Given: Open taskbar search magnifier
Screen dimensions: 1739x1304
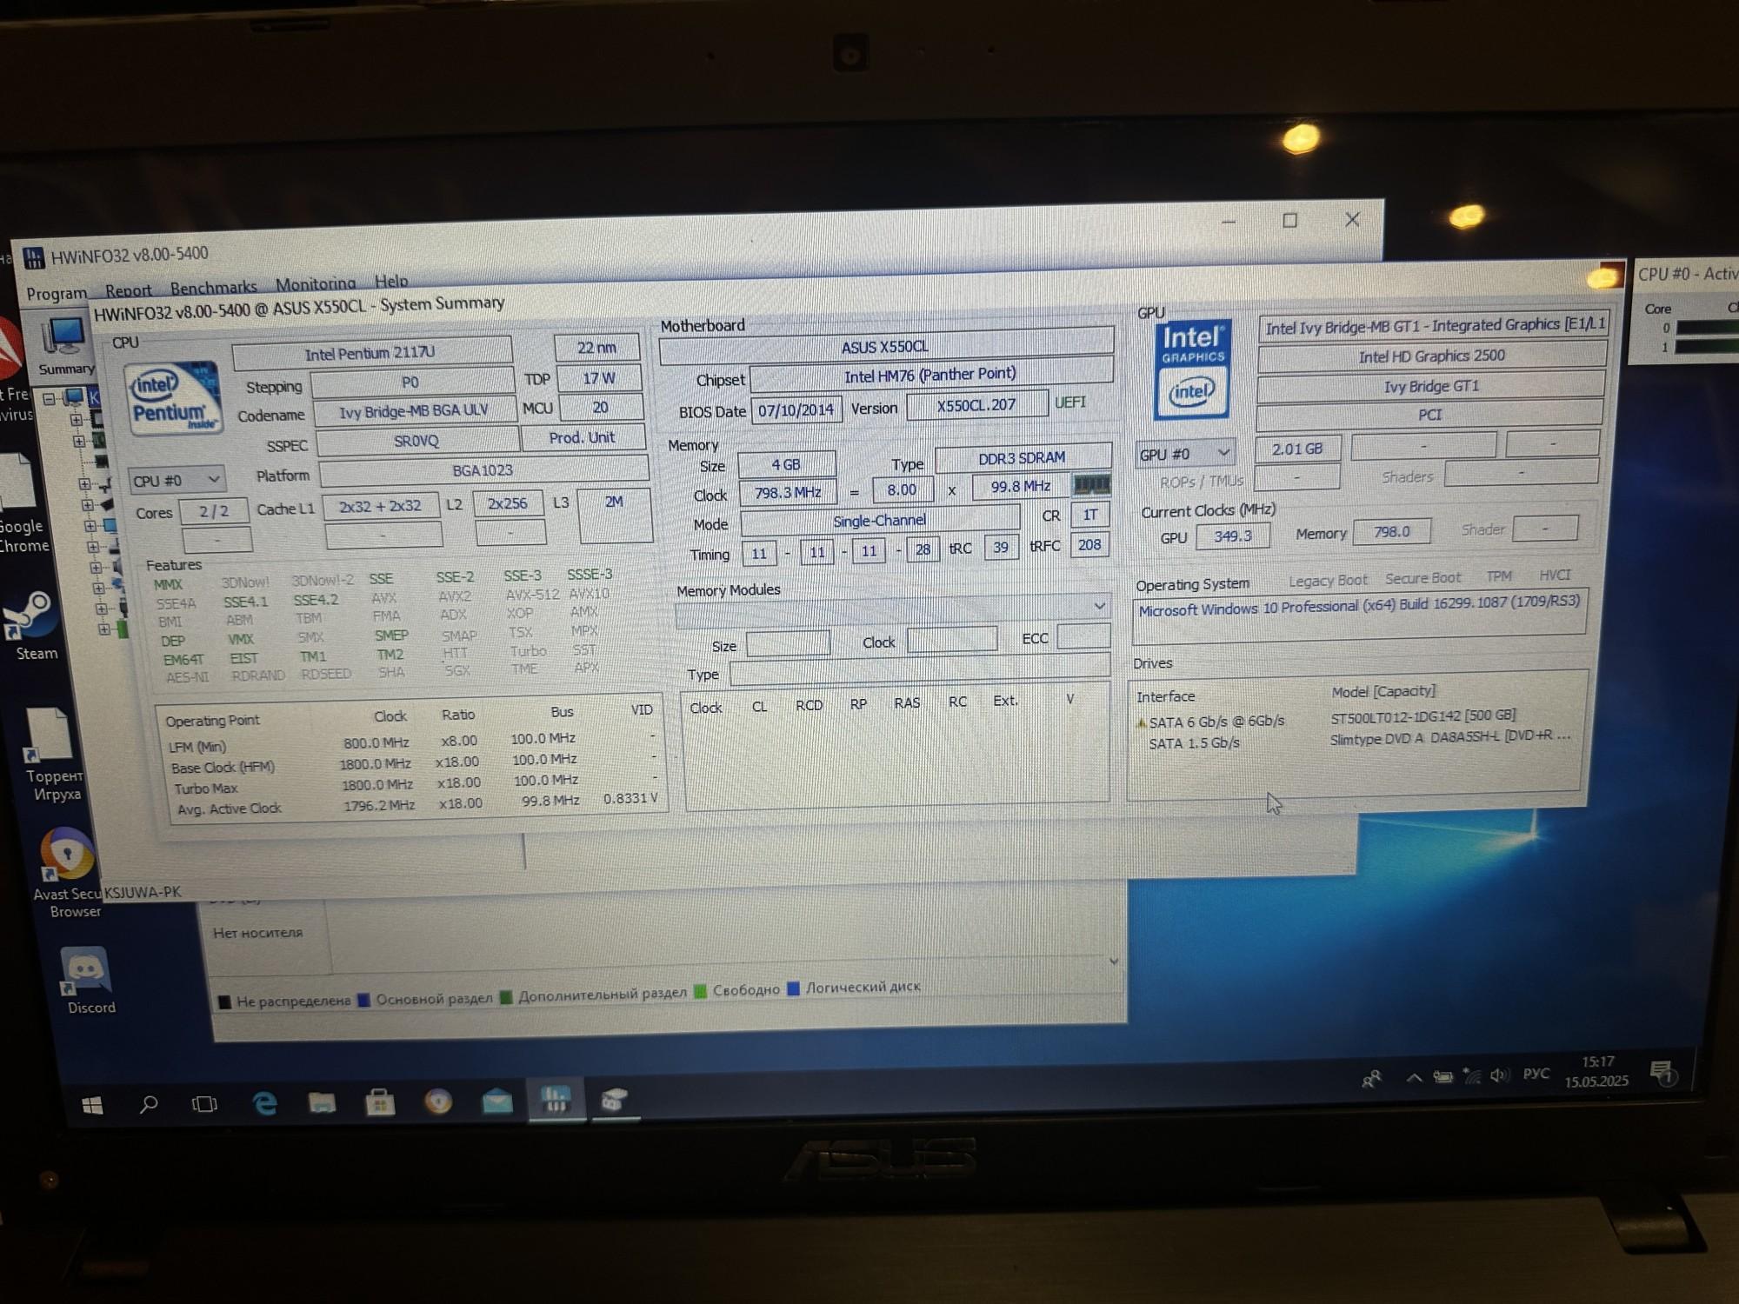Looking at the screenshot, I should point(149,1104).
